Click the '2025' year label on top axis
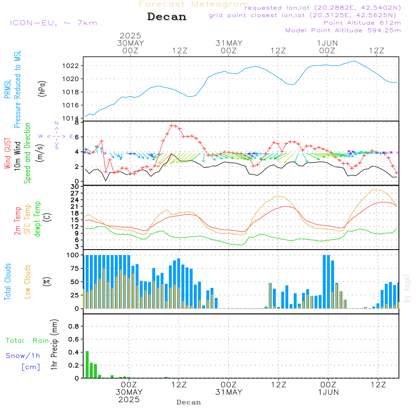The width and height of the screenshot is (416, 416). coord(130,35)
